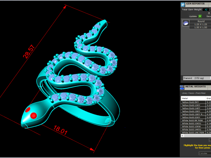This screenshot has width=211, height=158.
Task: Click the 28.57 dimension label
Action: (x=29, y=51)
